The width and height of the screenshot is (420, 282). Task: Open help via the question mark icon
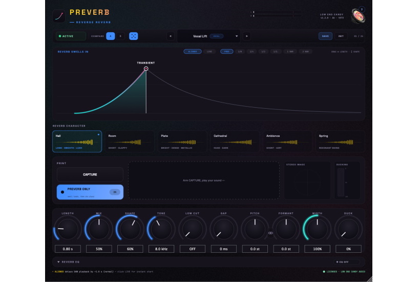coord(362,10)
